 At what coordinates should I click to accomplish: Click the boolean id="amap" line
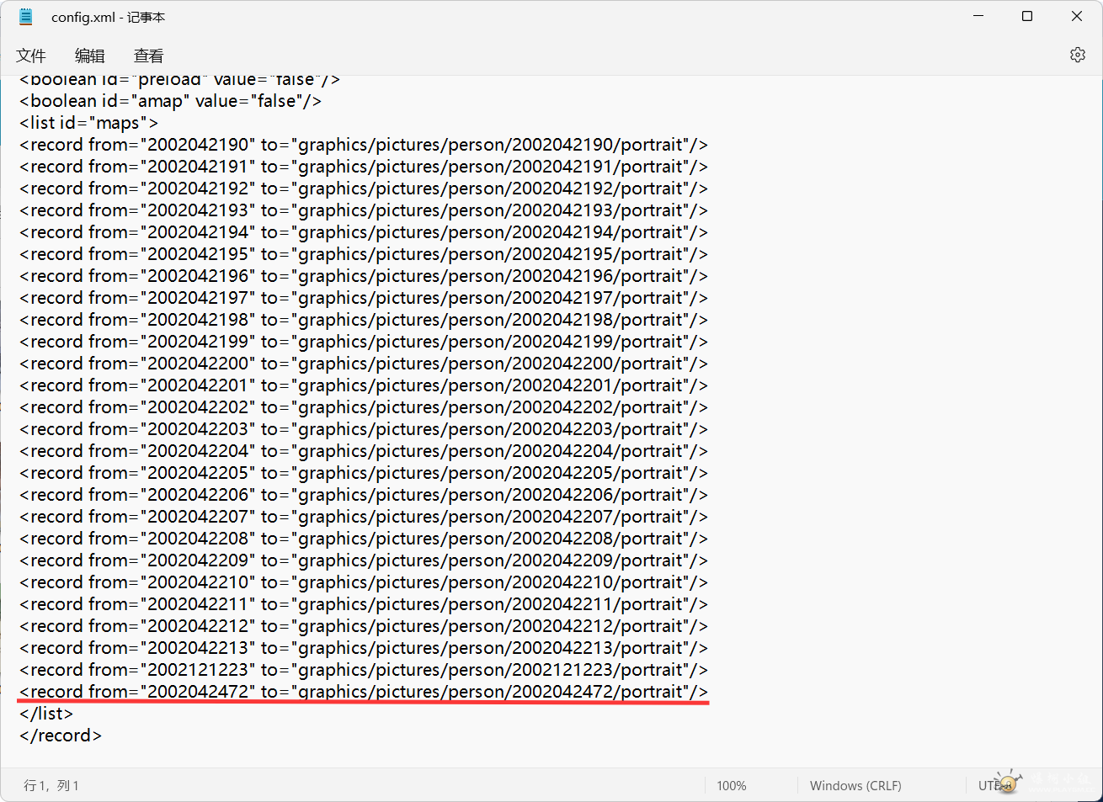point(170,101)
